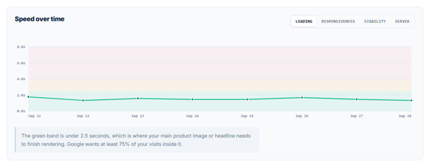Pick the Sep 26 data point
Screen dimensions: 430x167
pos(302,98)
